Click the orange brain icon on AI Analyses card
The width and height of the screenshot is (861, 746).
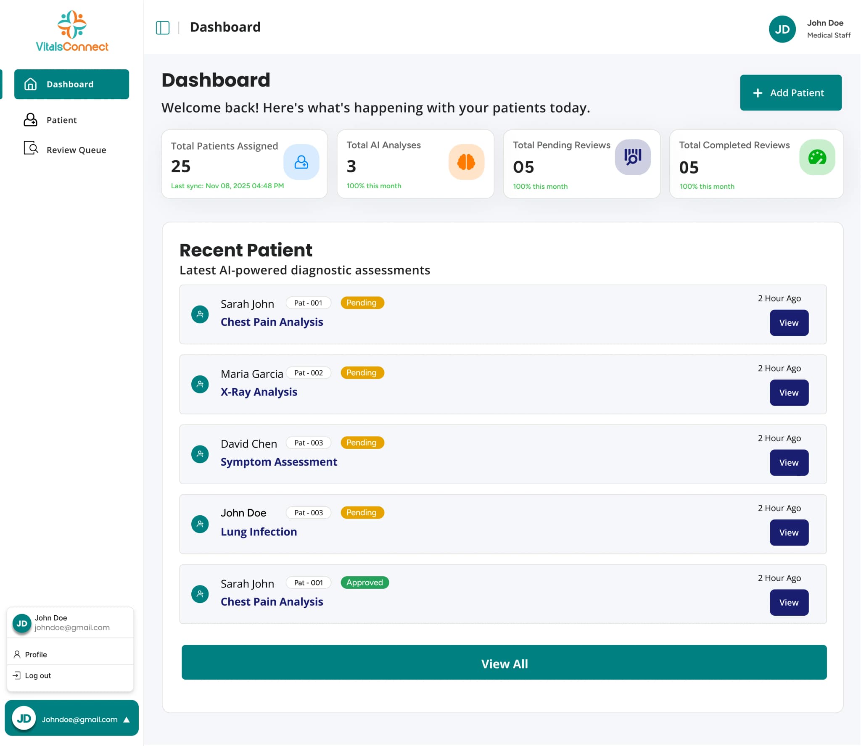coord(466,162)
